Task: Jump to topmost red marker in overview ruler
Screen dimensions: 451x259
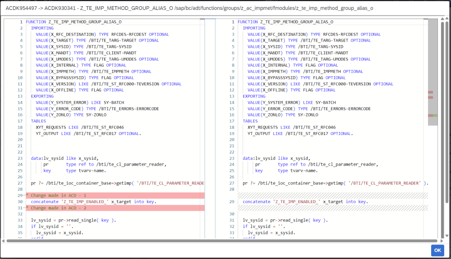Action: tap(430, 92)
